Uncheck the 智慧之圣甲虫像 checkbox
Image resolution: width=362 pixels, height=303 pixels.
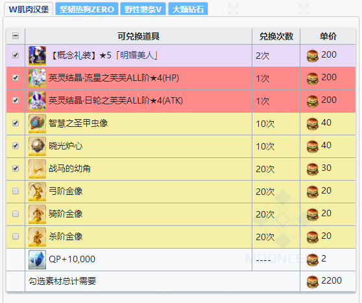point(16,123)
